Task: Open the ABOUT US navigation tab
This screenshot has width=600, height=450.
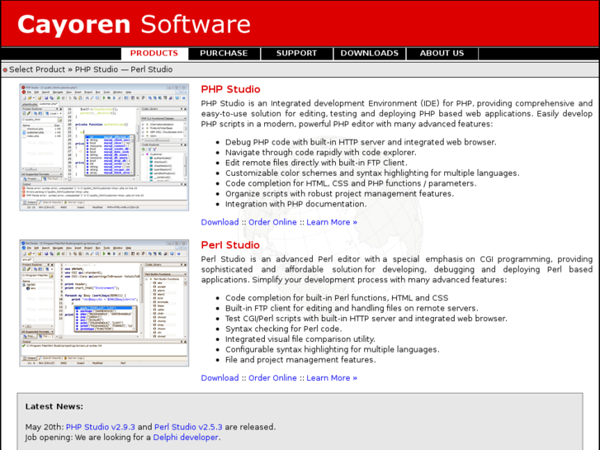Action: pyautogui.click(x=442, y=54)
